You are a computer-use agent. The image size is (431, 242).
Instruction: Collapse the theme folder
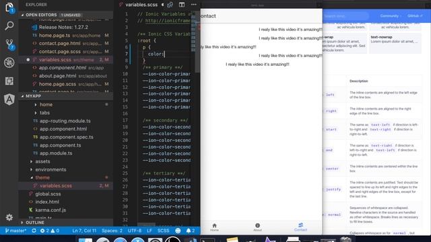tap(42, 177)
